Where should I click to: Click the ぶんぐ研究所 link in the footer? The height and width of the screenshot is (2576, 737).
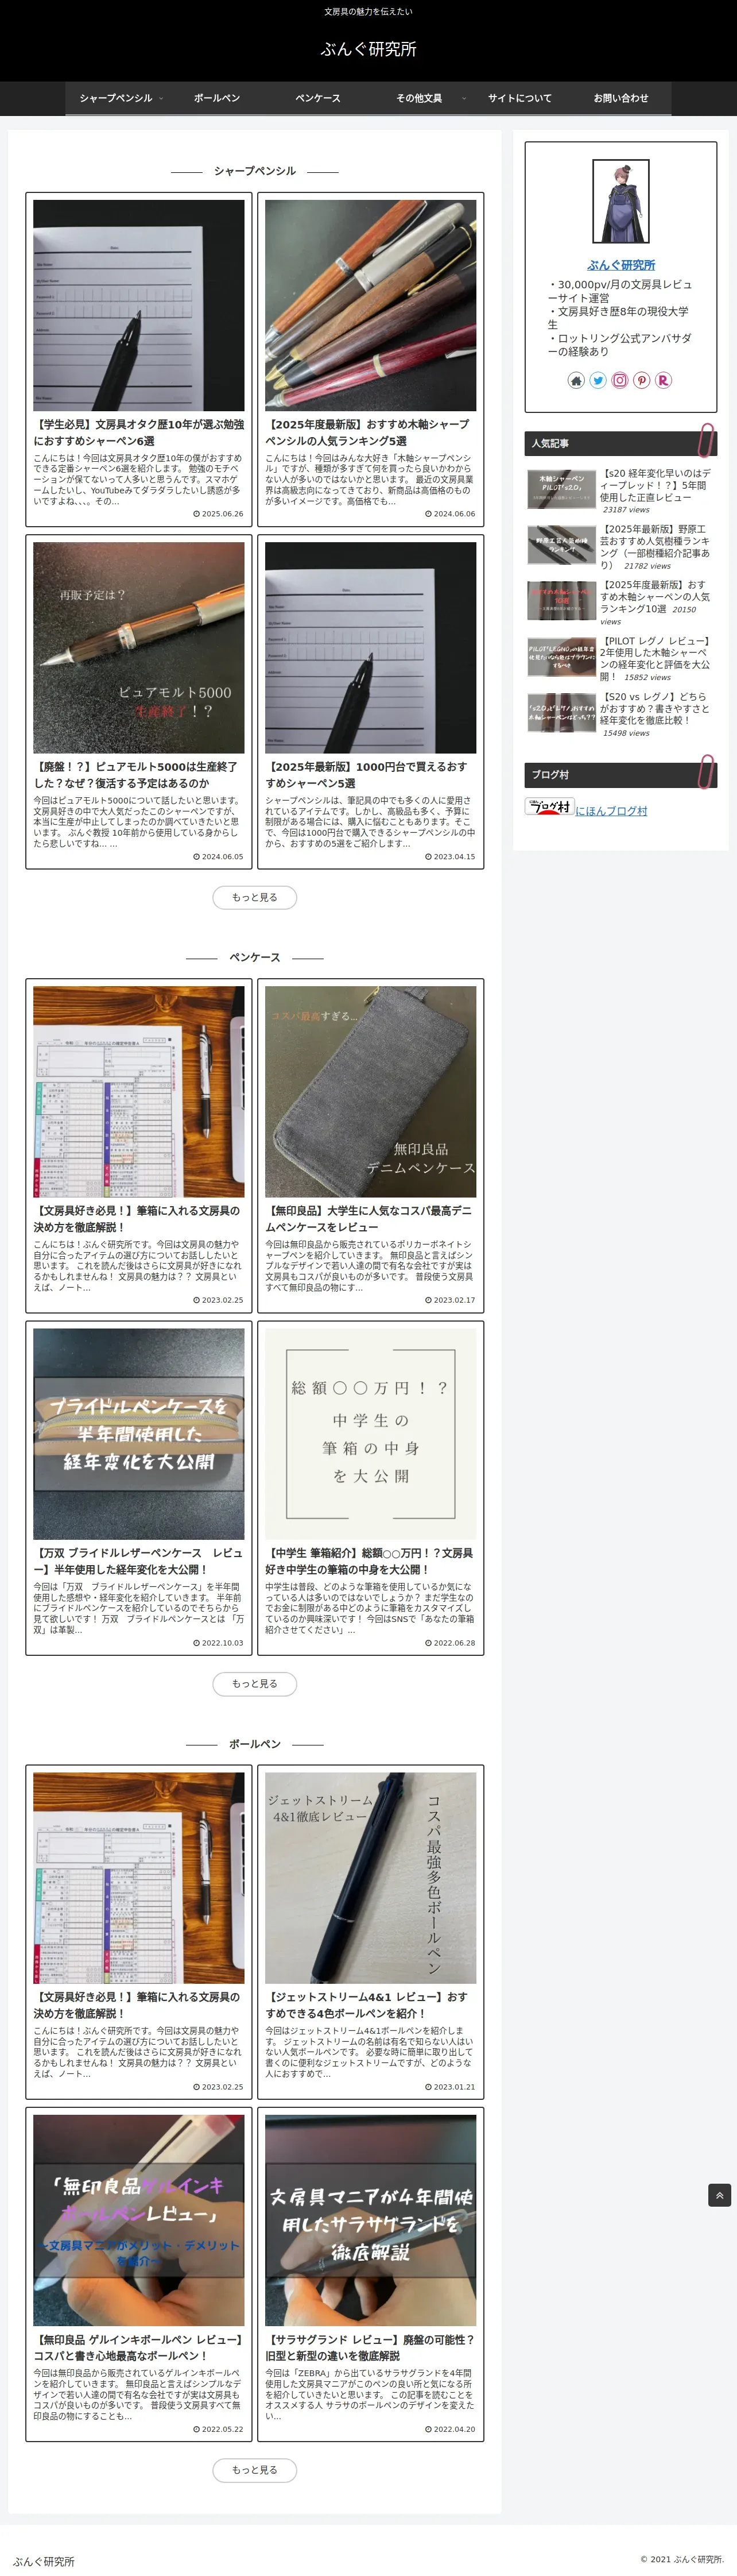(x=44, y=2561)
